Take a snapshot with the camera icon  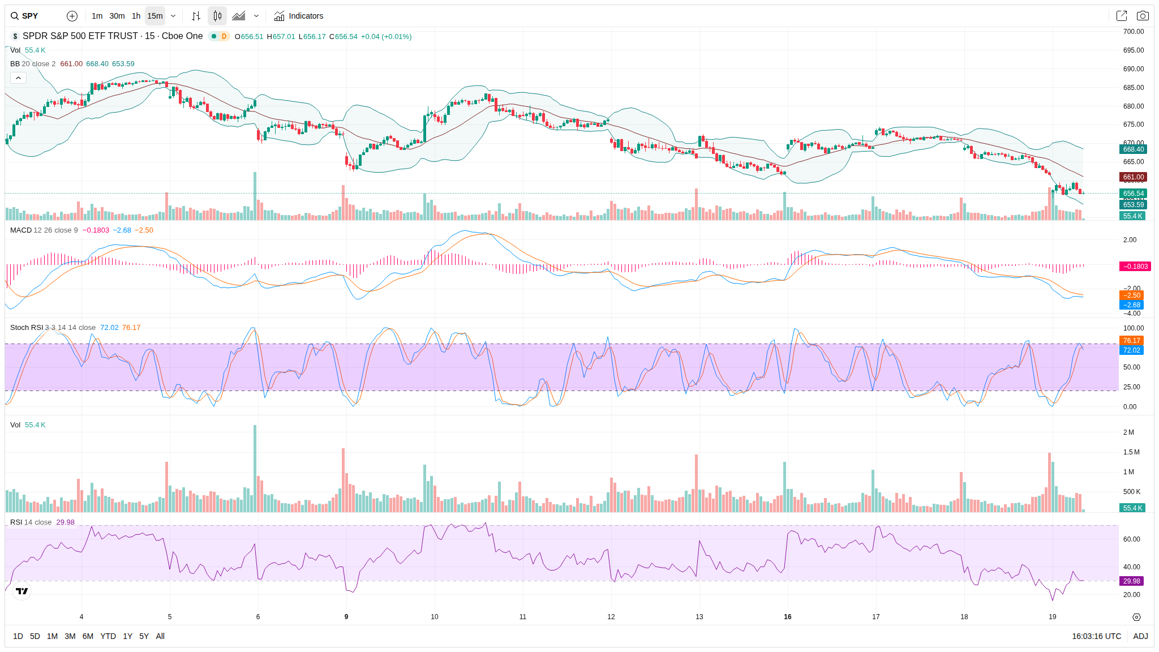click(x=1143, y=16)
